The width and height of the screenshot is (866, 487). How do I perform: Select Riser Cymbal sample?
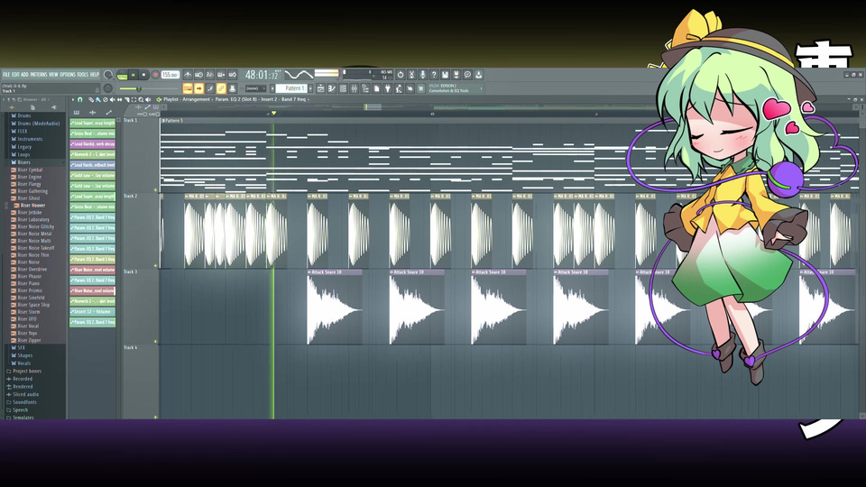point(30,170)
